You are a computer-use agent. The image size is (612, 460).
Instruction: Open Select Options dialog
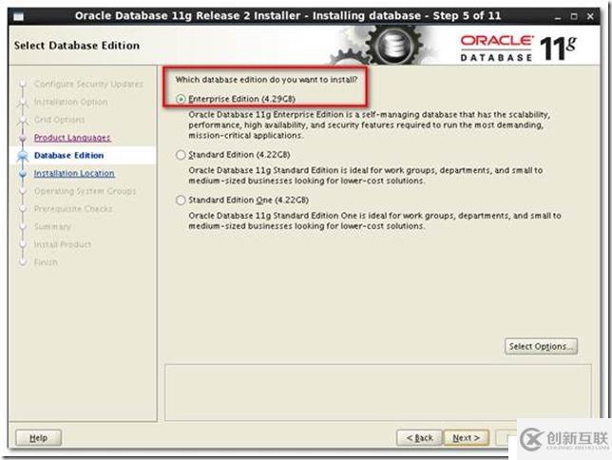(x=541, y=346)
